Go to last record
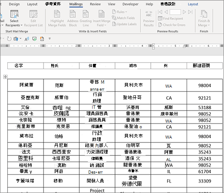Image resolution: width=224 pixels, height=193 pixels. click(190, 12)
